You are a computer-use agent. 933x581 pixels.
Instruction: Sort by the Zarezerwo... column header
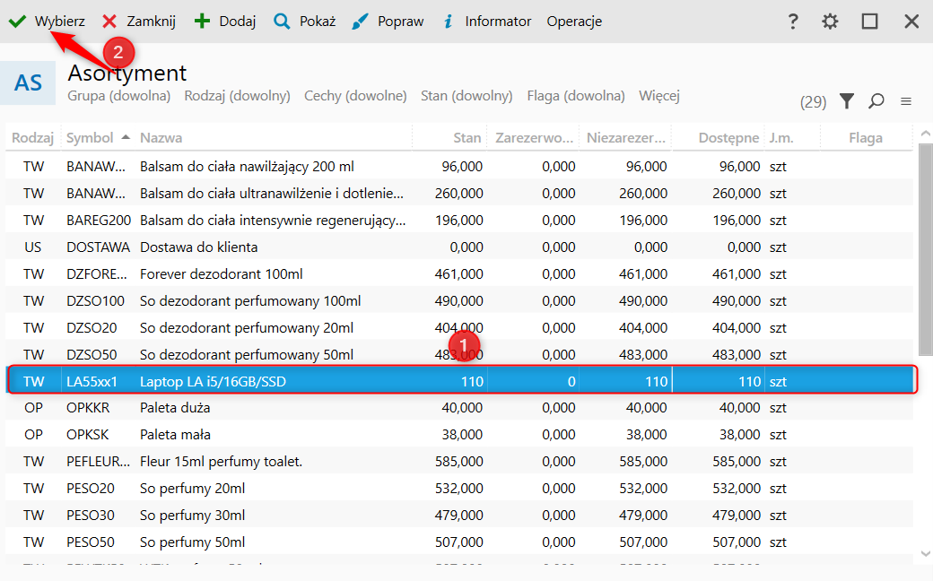[535, 138]
